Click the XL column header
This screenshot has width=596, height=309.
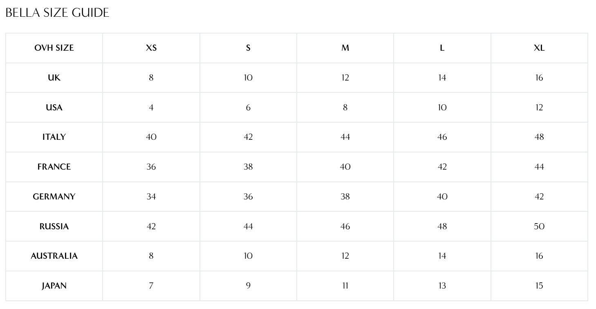click(539, 48)
